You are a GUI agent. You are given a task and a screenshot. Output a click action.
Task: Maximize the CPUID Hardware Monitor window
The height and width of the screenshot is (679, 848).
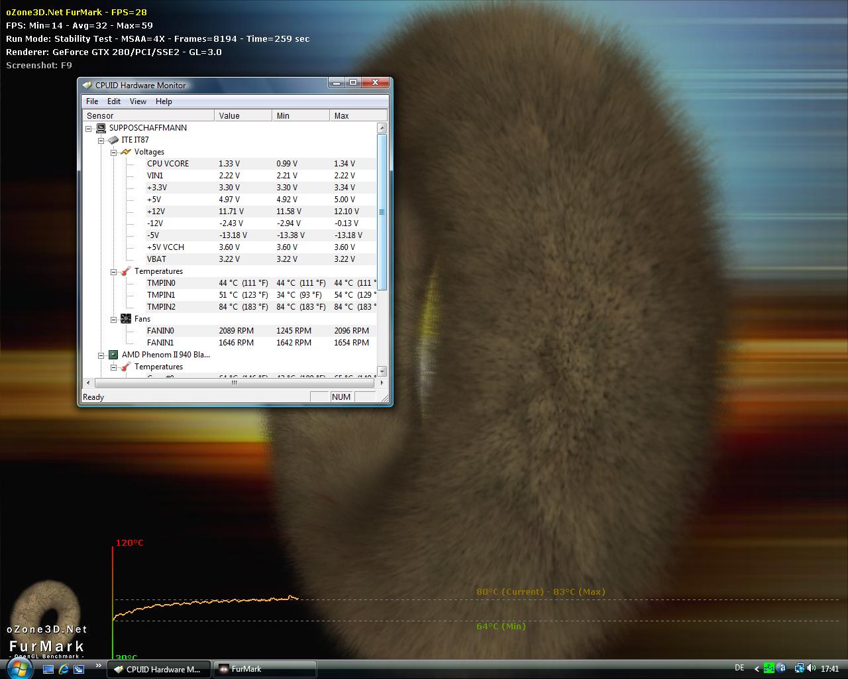pyautogui.click(x=353, y=83)
